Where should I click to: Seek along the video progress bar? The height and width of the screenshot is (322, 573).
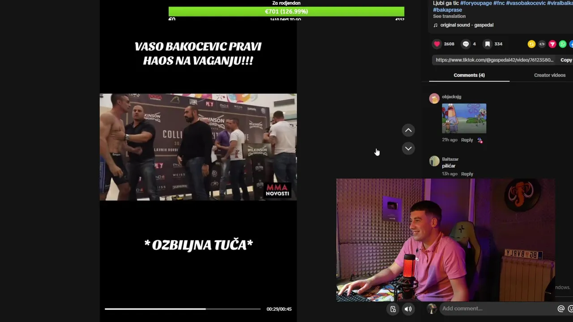(x=182, y=309)
